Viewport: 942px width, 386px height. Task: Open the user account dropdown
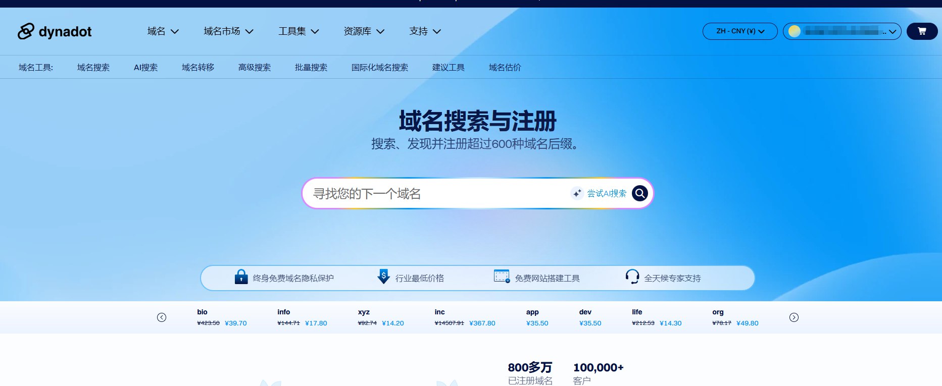(841, 31)
